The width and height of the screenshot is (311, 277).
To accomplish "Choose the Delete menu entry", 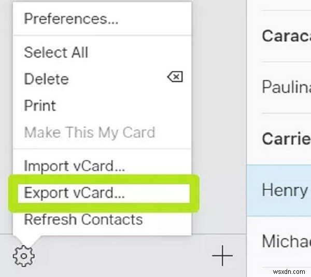I will point(46,79).
